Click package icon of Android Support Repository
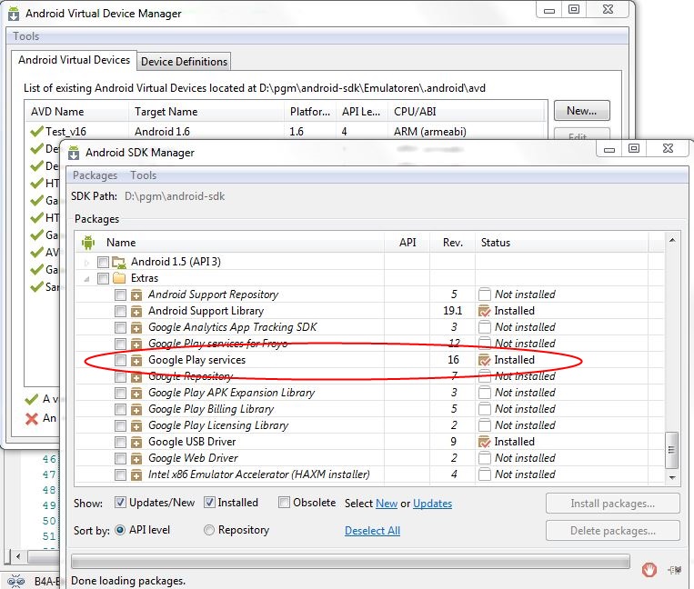This screenshot has height=589, width=694. click(136, 294)
